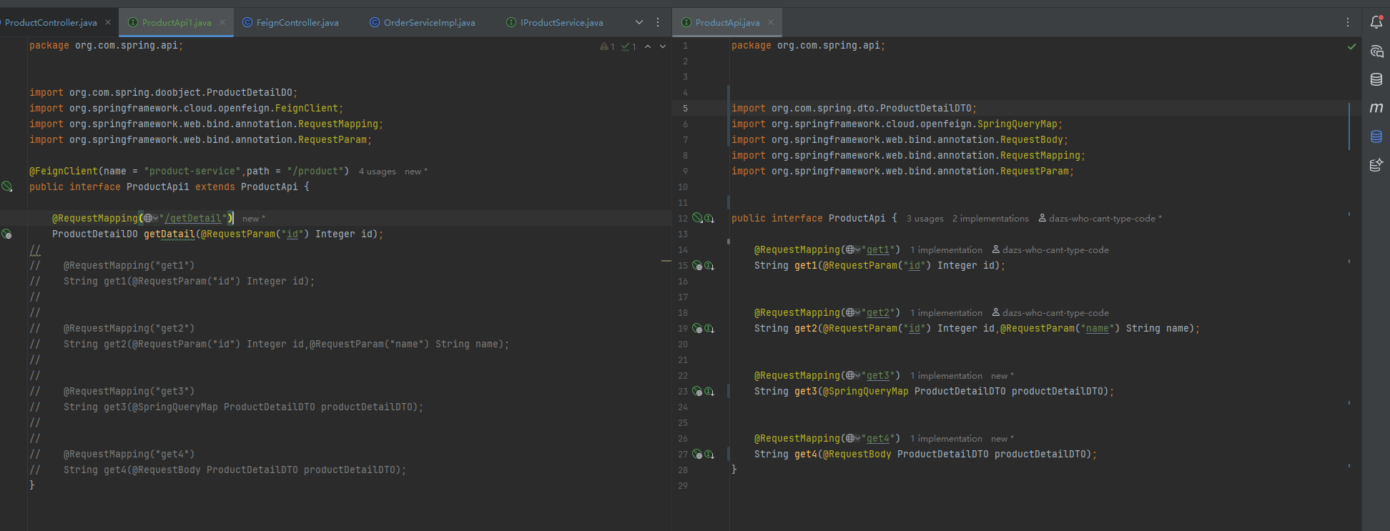Open the Notifications bell in right sidebar
Viewport: 1390px width, 531px height.
click(x=1376, y=22)
